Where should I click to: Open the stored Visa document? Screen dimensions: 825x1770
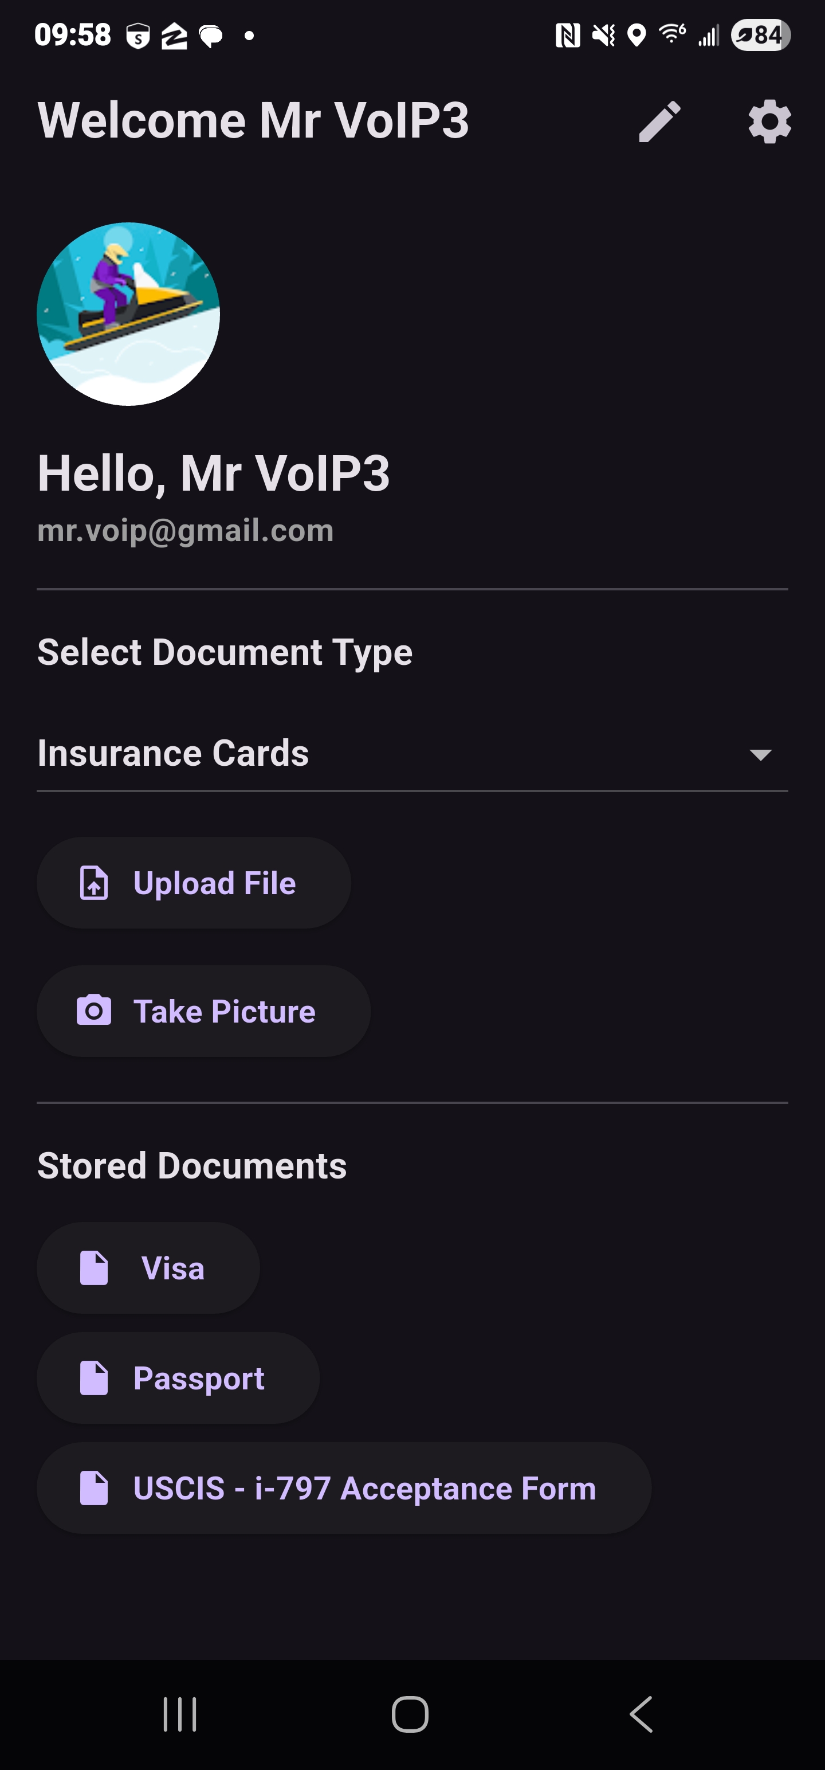[x=148, y=1268]
